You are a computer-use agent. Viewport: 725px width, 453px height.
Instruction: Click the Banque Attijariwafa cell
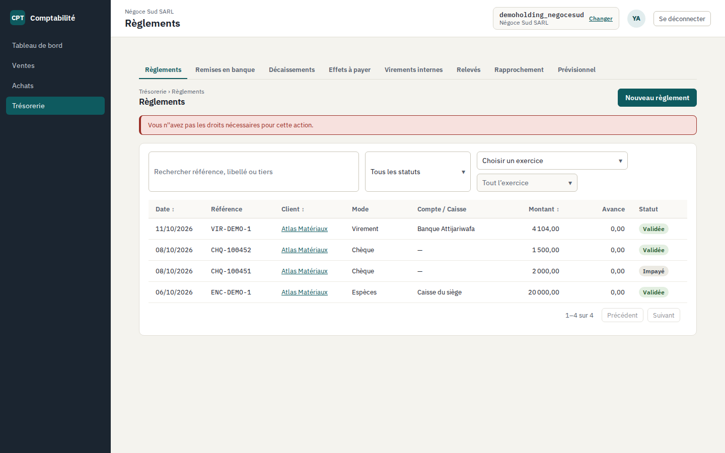click(446, 229)
